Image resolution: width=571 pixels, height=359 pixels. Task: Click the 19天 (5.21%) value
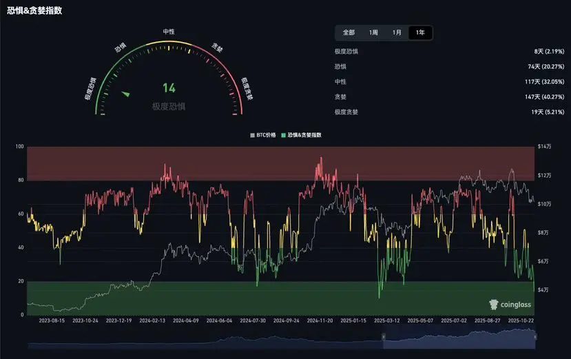[548, 112]
